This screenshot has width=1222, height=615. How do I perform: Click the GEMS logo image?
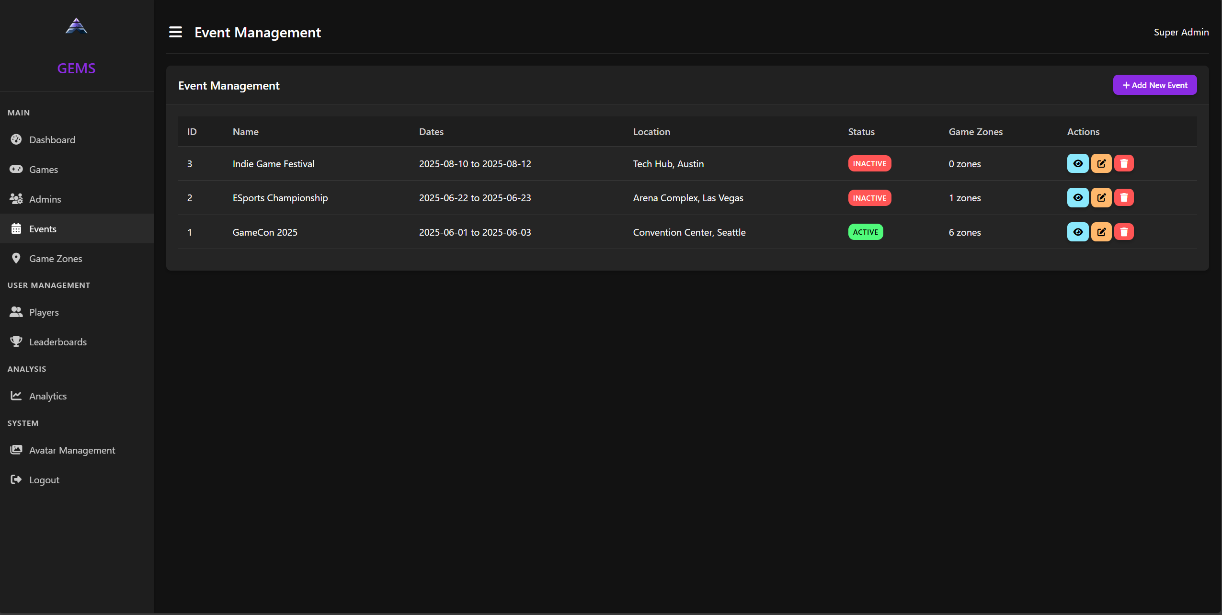(x=76, y=26)
